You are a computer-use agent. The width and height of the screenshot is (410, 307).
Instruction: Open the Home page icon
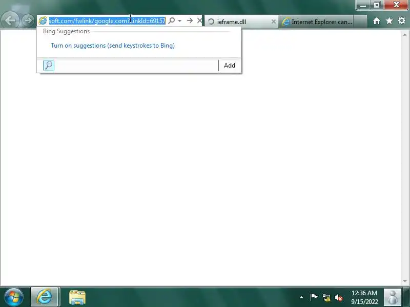[377, 21]
